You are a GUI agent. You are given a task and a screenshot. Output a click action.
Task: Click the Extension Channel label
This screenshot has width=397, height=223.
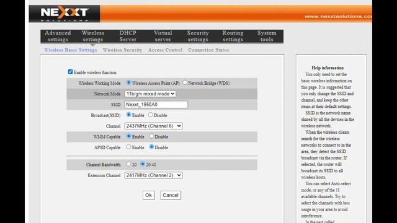pos(104,175)
